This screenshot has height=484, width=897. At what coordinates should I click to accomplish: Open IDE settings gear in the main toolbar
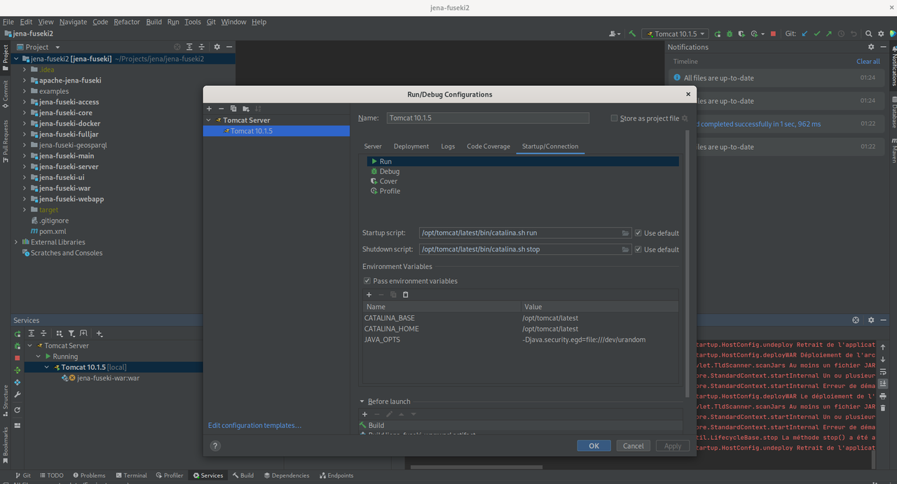click(880, 34)
